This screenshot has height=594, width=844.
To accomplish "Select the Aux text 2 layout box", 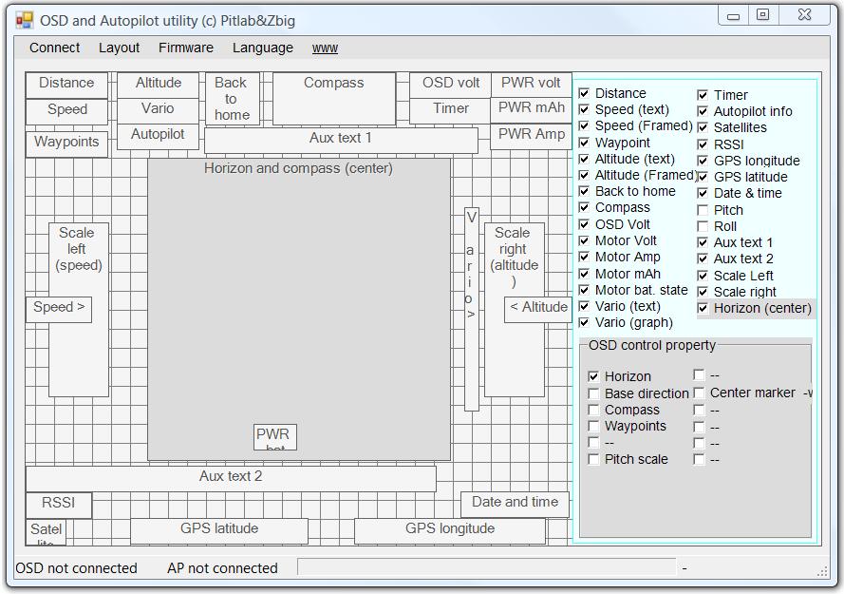I will point(231,479).
